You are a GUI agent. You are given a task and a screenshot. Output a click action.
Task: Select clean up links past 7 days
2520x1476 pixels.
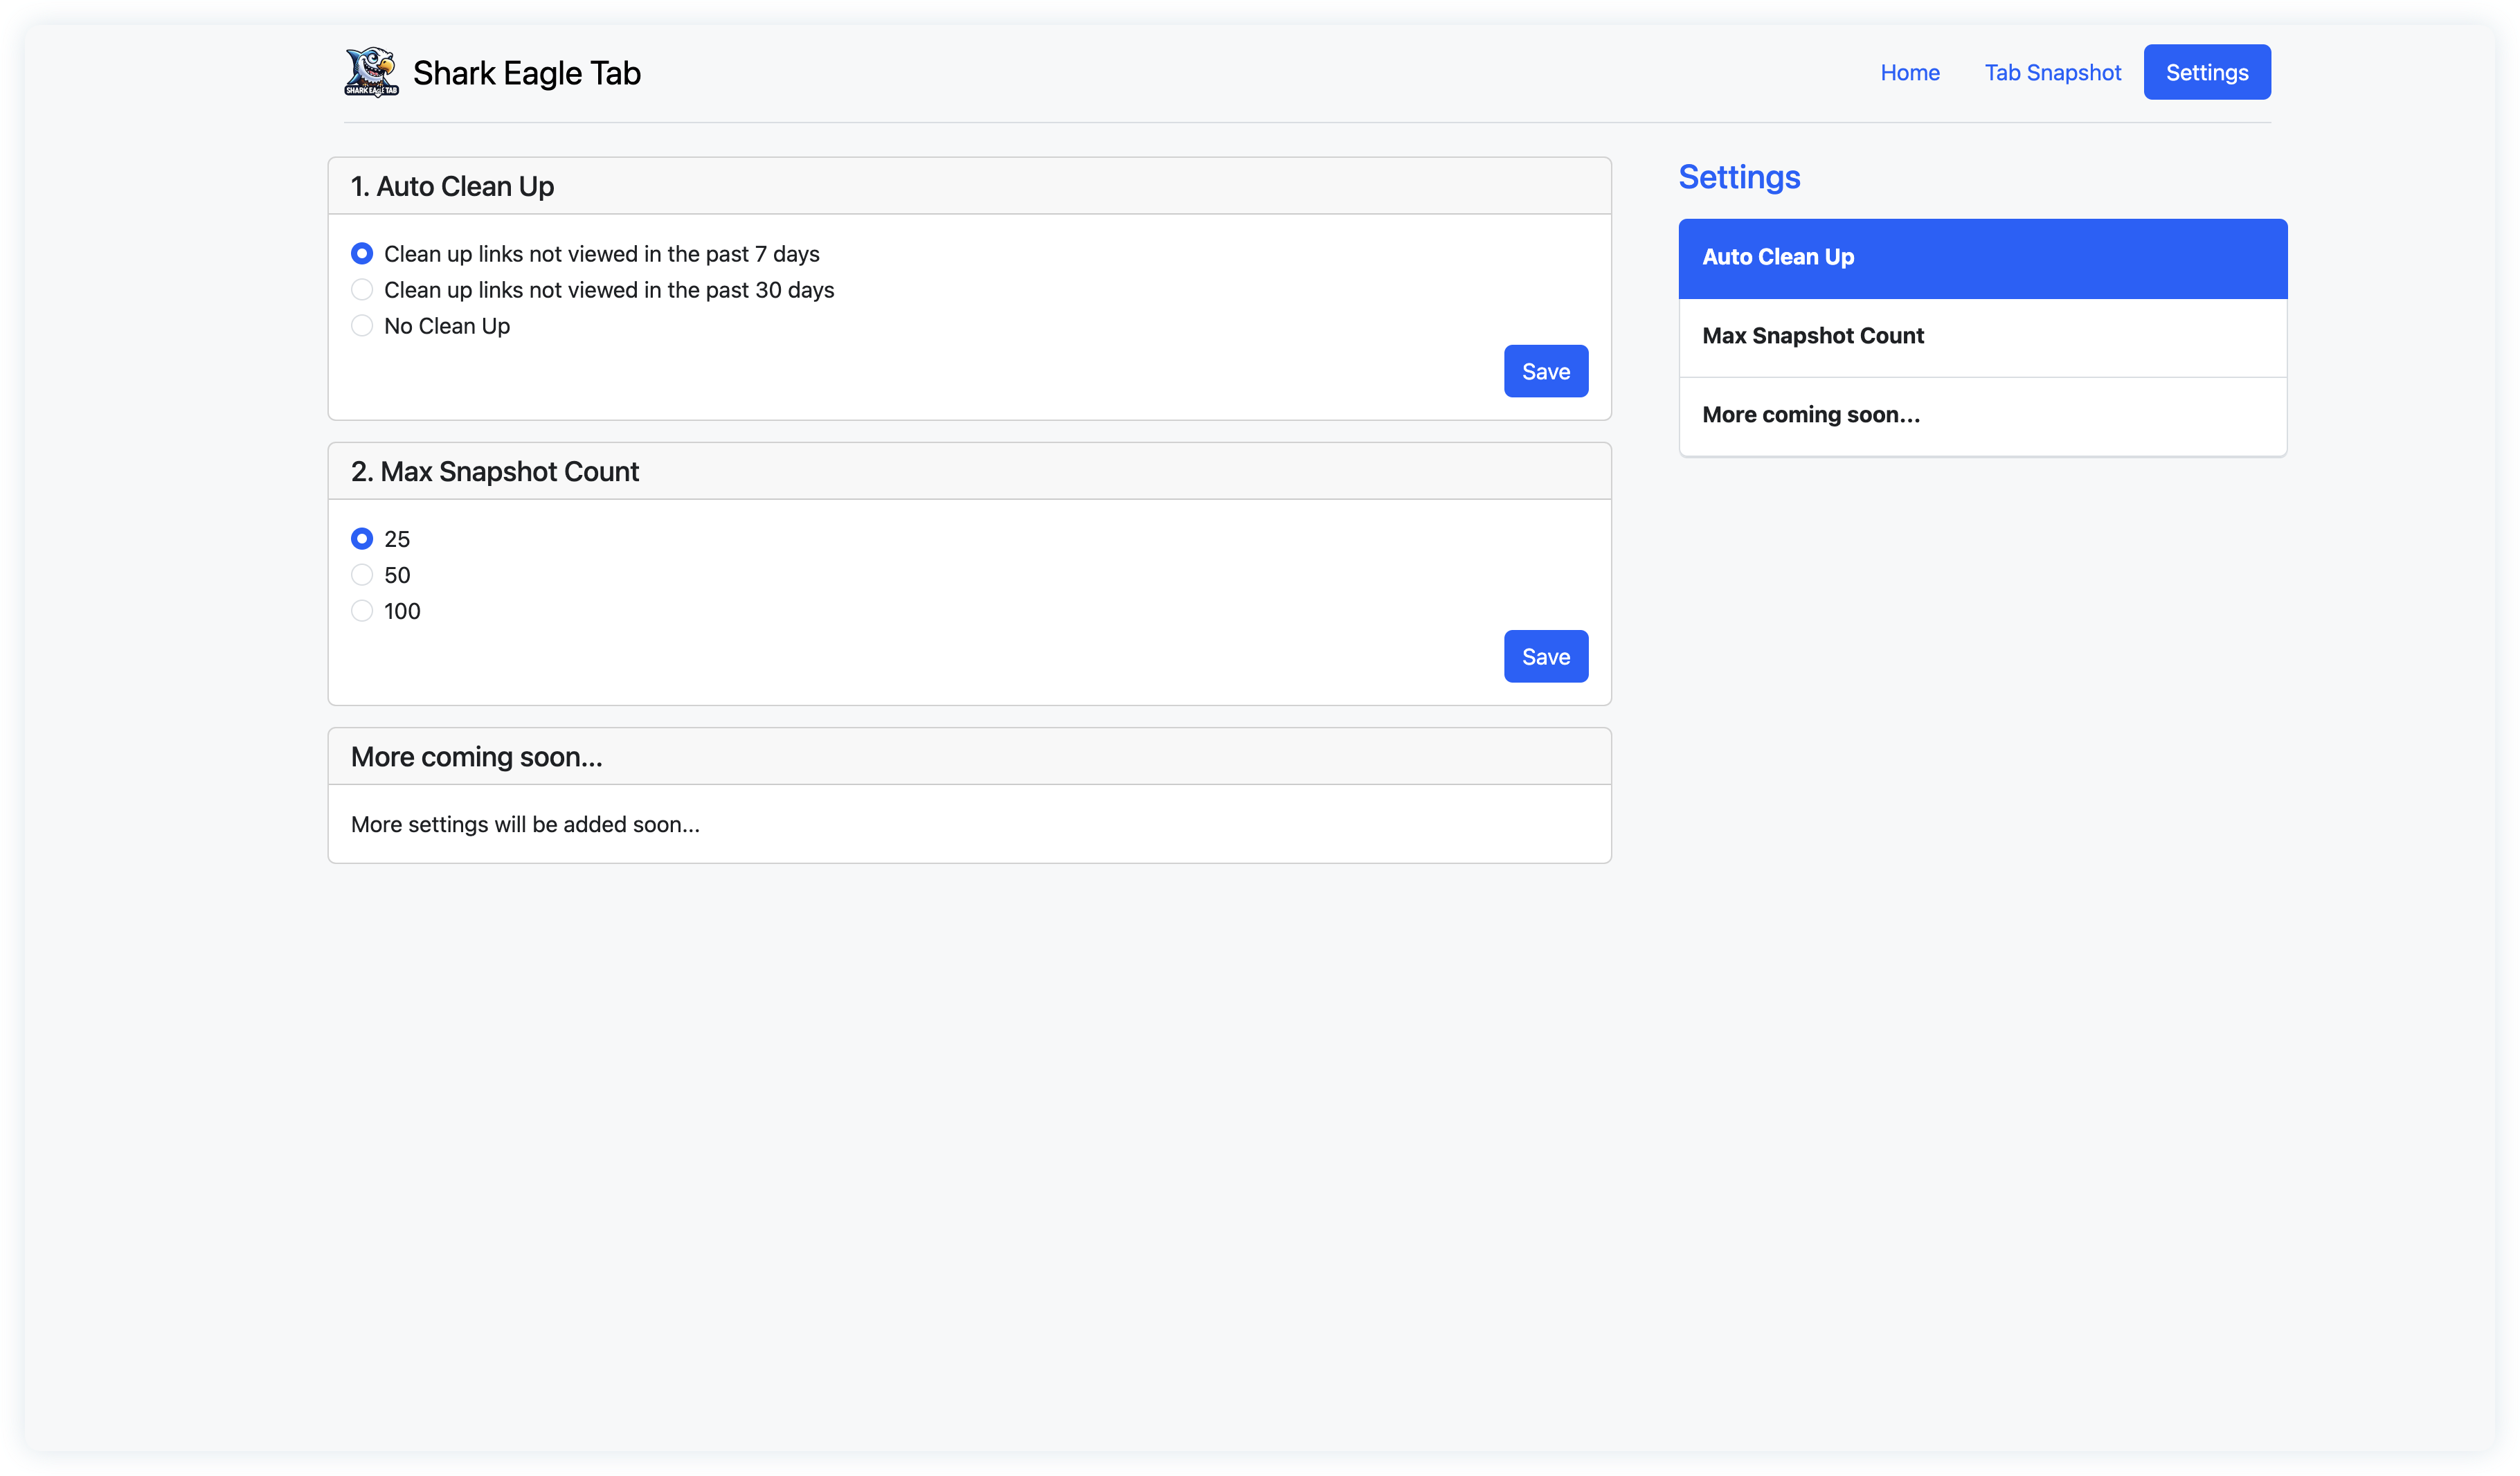pyautogui.click(x=362, y=254)
